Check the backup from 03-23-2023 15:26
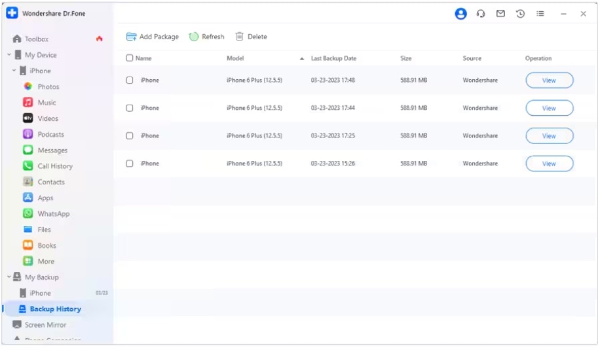 [x=130, y=164]
